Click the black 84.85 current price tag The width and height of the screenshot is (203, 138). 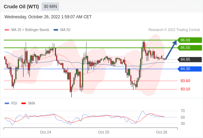(x=189, y=59)
